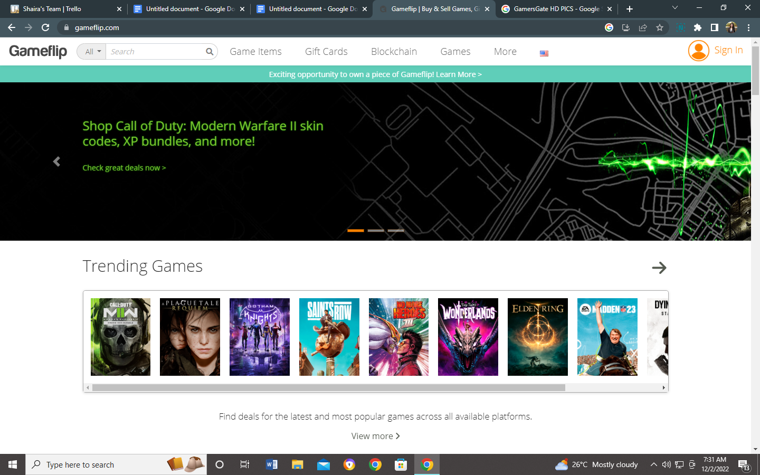Open A Plague Tale Requiem cover

[190, 337]
